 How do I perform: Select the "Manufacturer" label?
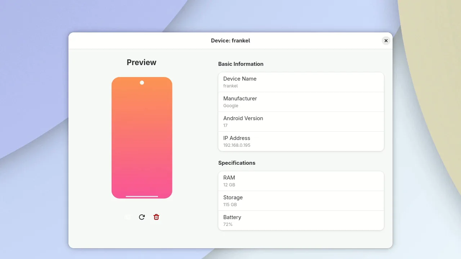(240, 99)
